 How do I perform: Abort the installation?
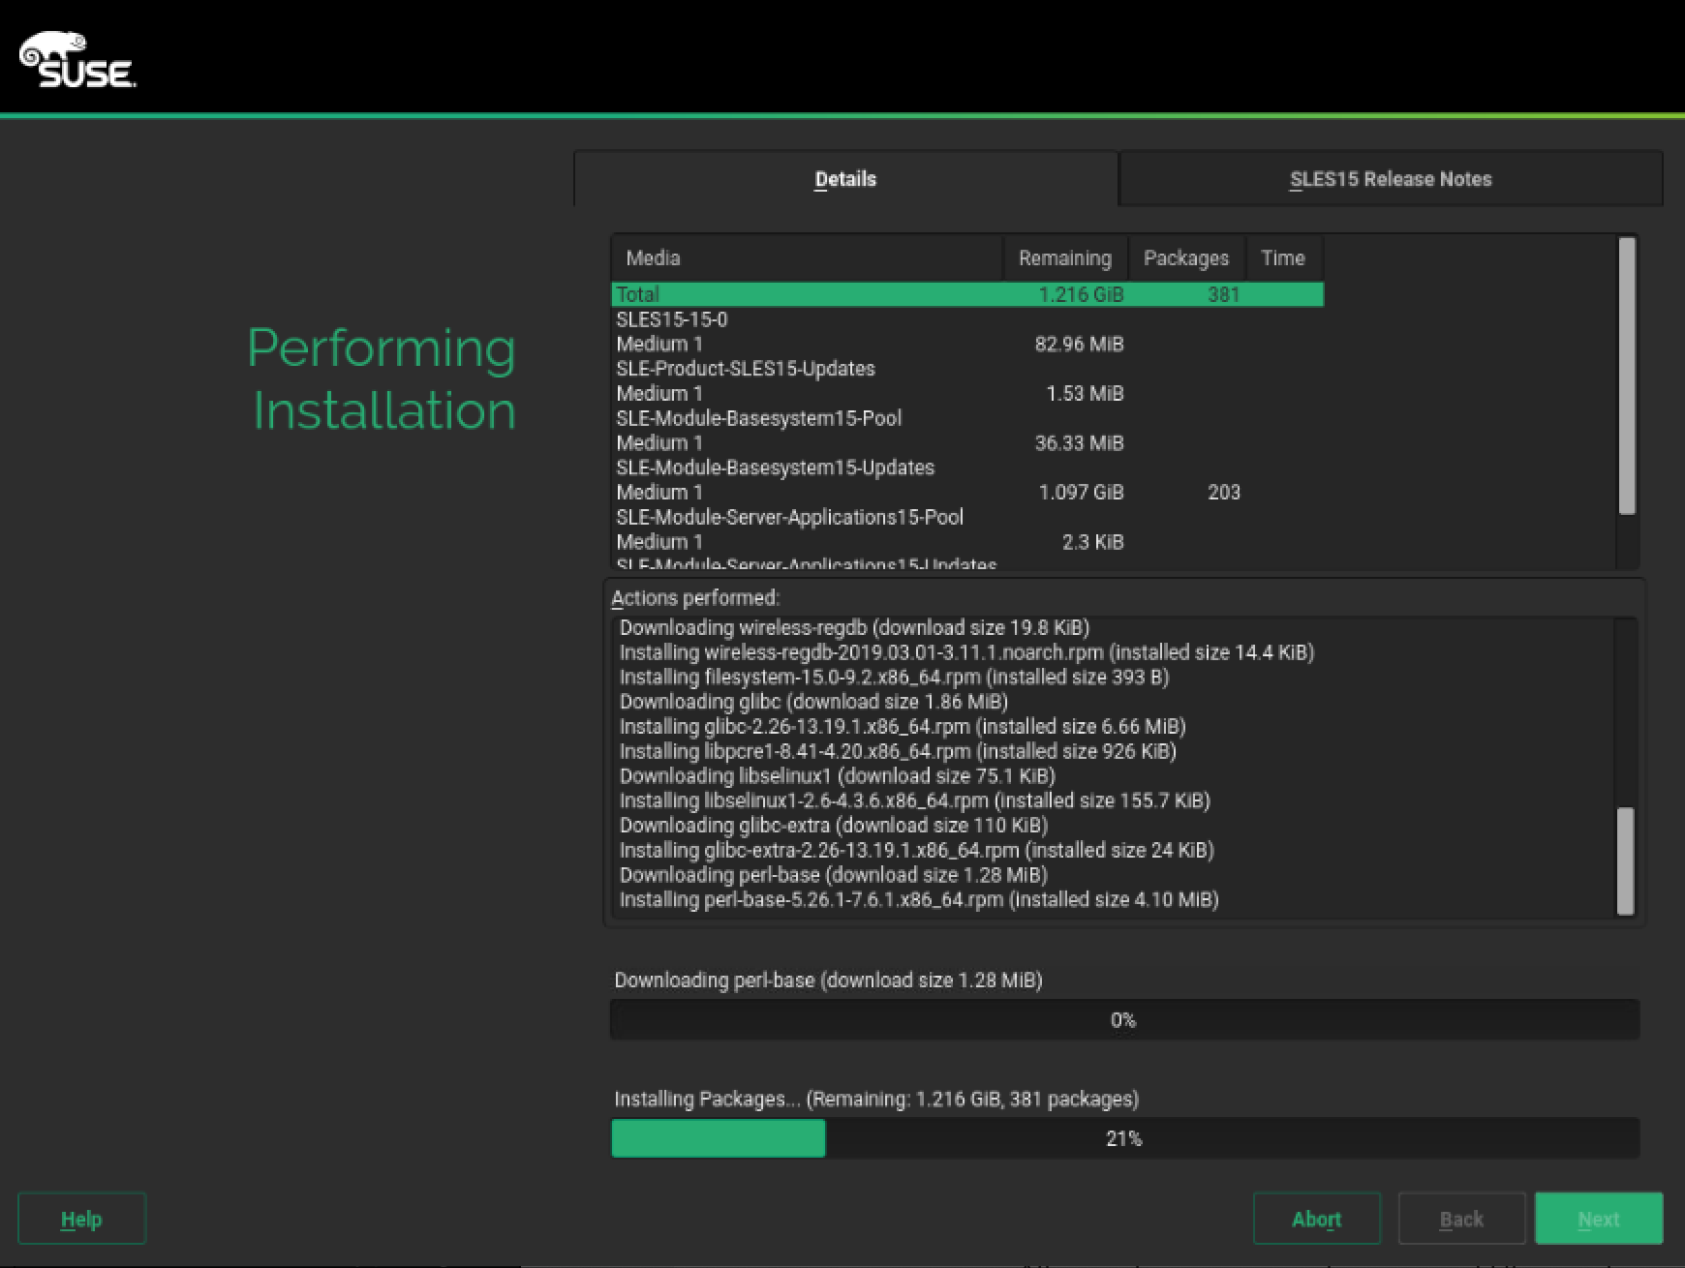[x=1316, y=1219]
